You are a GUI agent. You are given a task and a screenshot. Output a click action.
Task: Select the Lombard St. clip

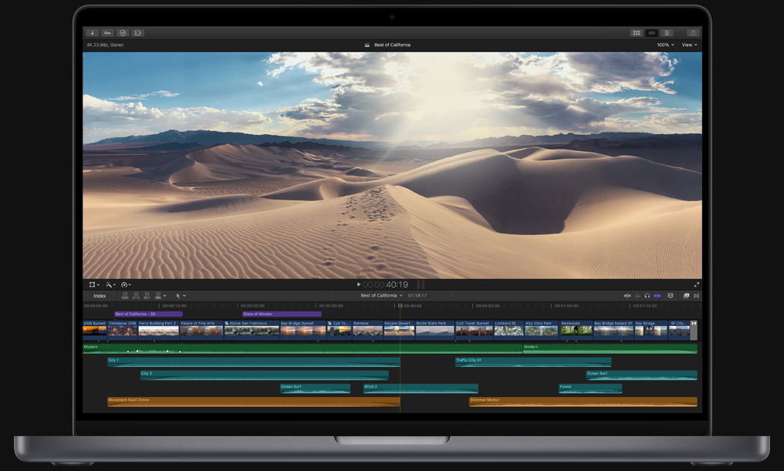(509, 331)
